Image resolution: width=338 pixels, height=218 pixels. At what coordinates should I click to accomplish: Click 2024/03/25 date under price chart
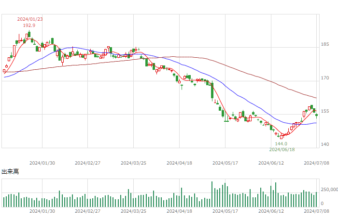[133, 163]
